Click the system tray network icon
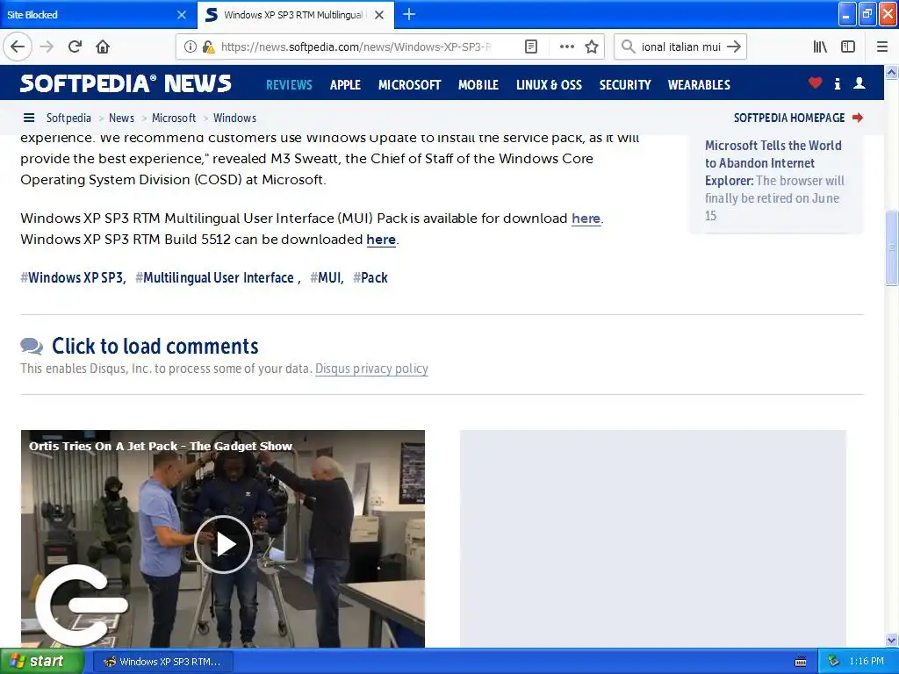899x674 pixels. [x=834, y=662]
